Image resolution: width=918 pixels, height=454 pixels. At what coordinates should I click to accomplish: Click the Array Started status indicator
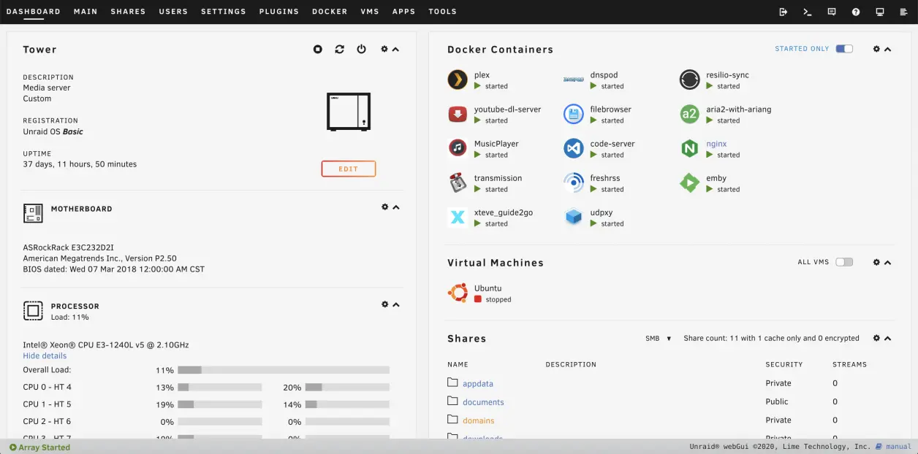pos(39,447)
